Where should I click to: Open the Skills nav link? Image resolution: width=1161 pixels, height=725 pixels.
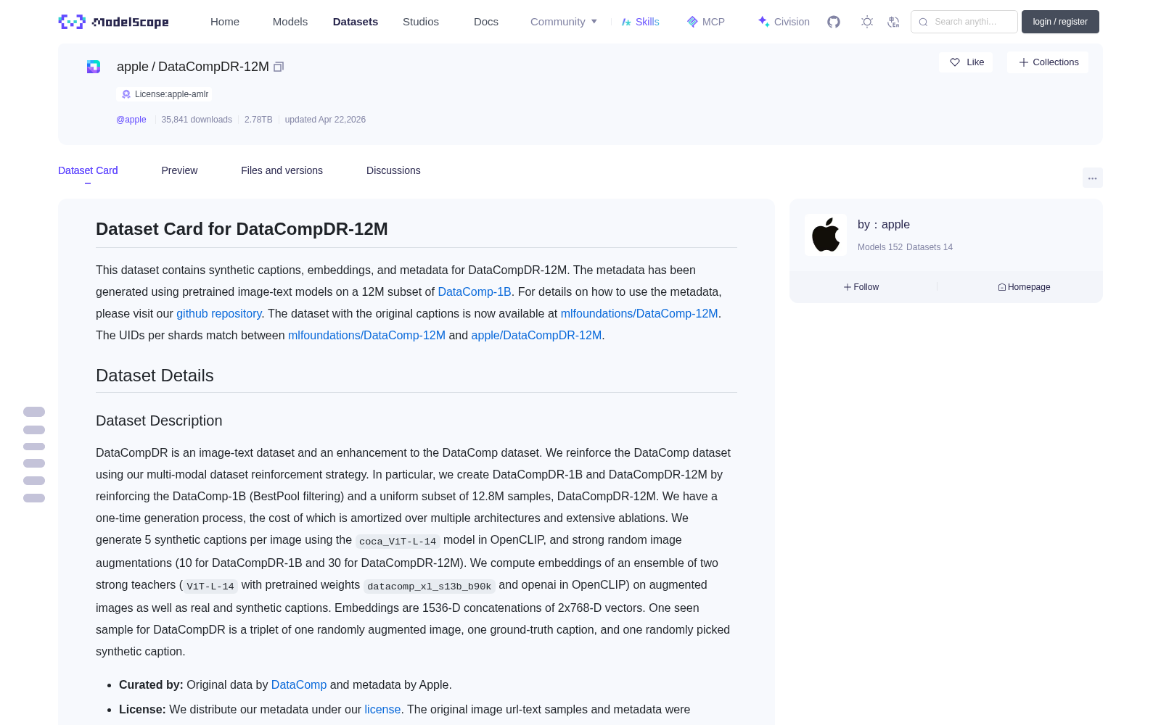coord(647,22)
